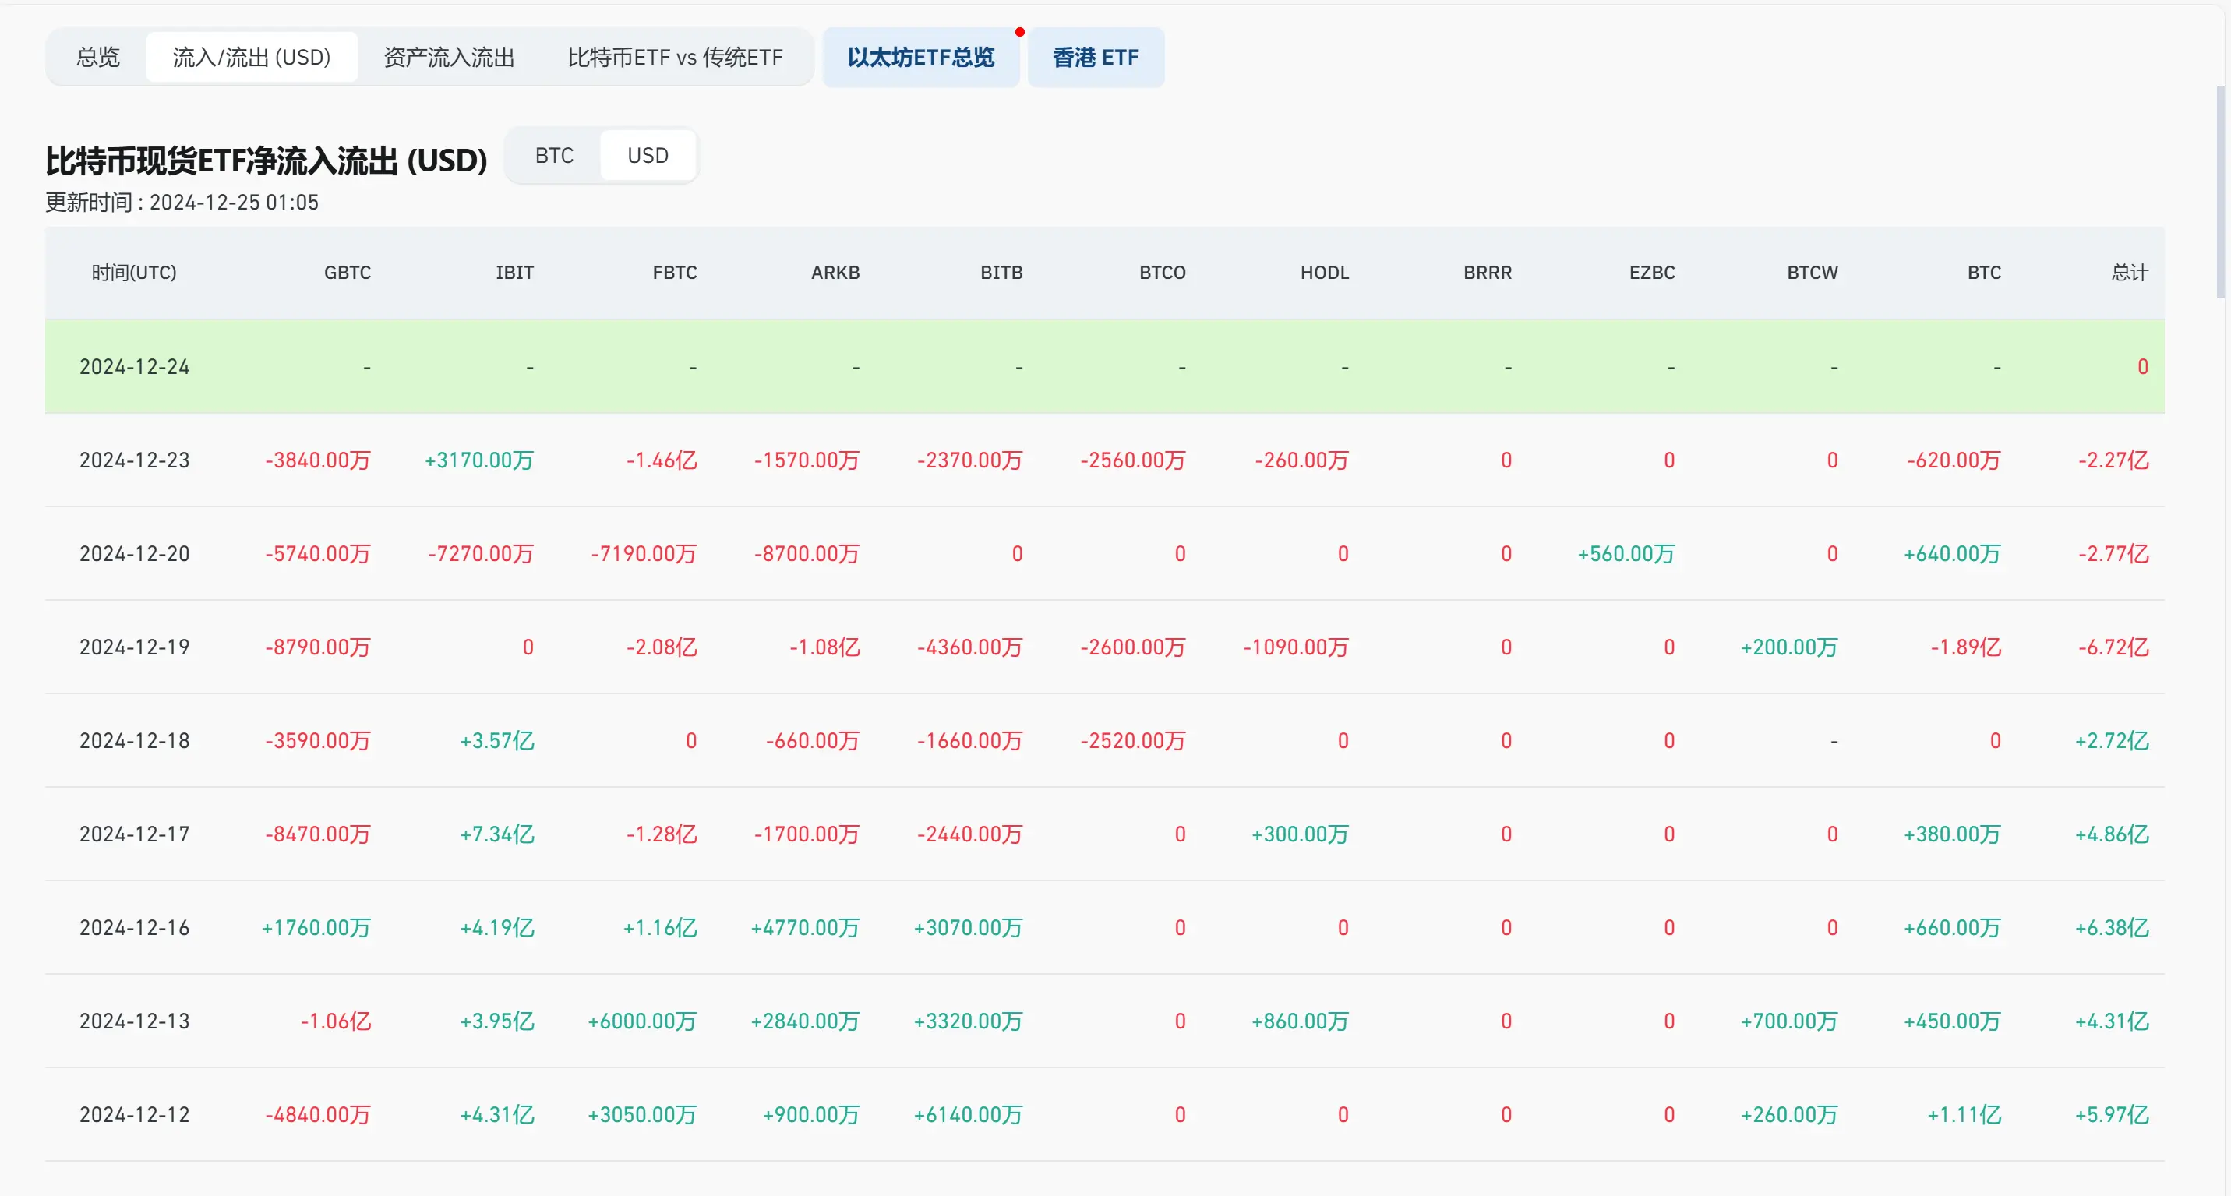
Task: Click the +7.34亿 IBIT value
Action: point(496,834)
